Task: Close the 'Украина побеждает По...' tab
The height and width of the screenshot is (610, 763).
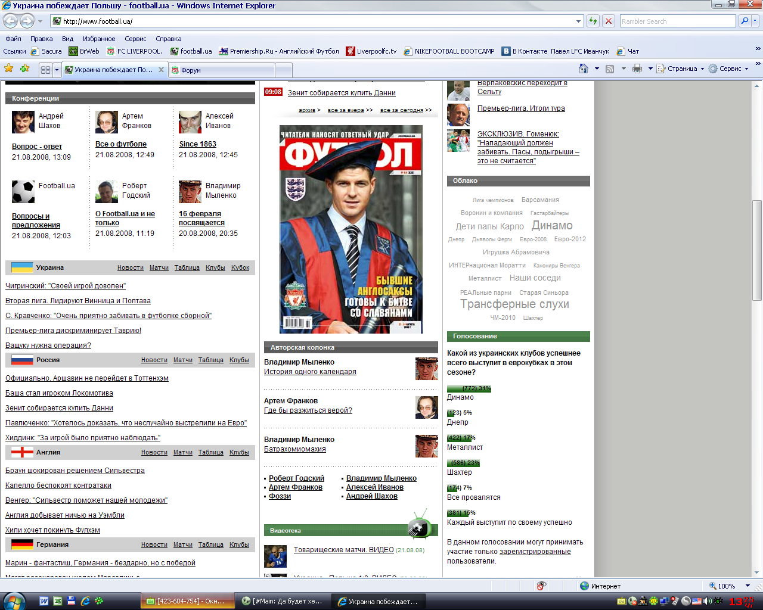Action: [x=161, y=70]
